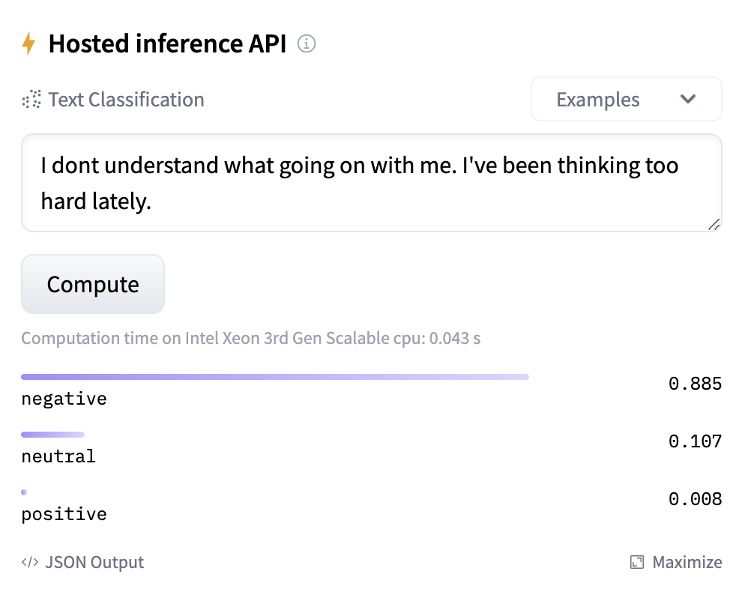Screen dimensions: 739x607
Task: Click the positive score dot
Action: pyautogui.click(x=24, y=492)
